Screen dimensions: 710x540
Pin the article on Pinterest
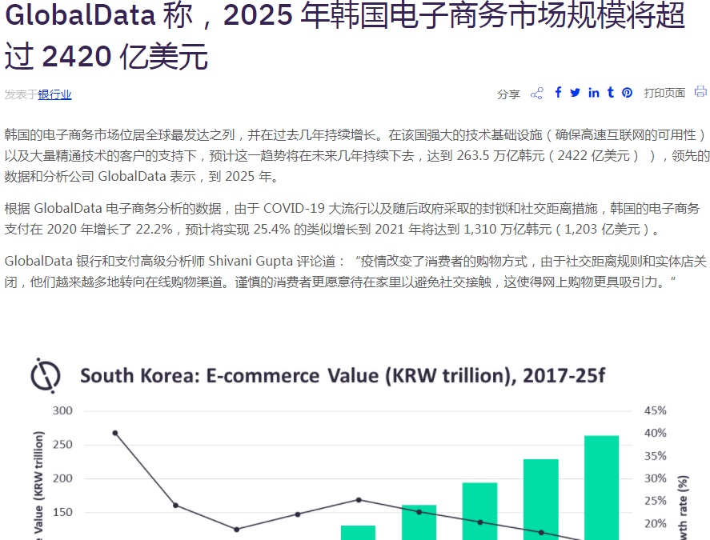628,93
